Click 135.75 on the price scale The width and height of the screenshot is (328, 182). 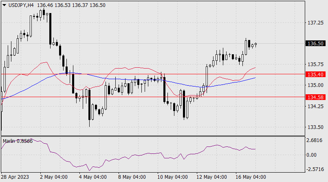click(x=316, y=64)
